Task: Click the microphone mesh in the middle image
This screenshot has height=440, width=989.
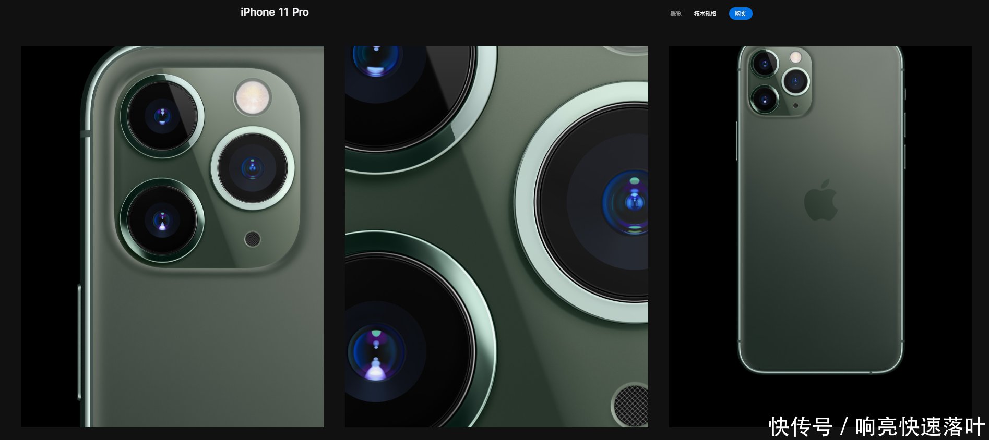Action: [633, 405]
